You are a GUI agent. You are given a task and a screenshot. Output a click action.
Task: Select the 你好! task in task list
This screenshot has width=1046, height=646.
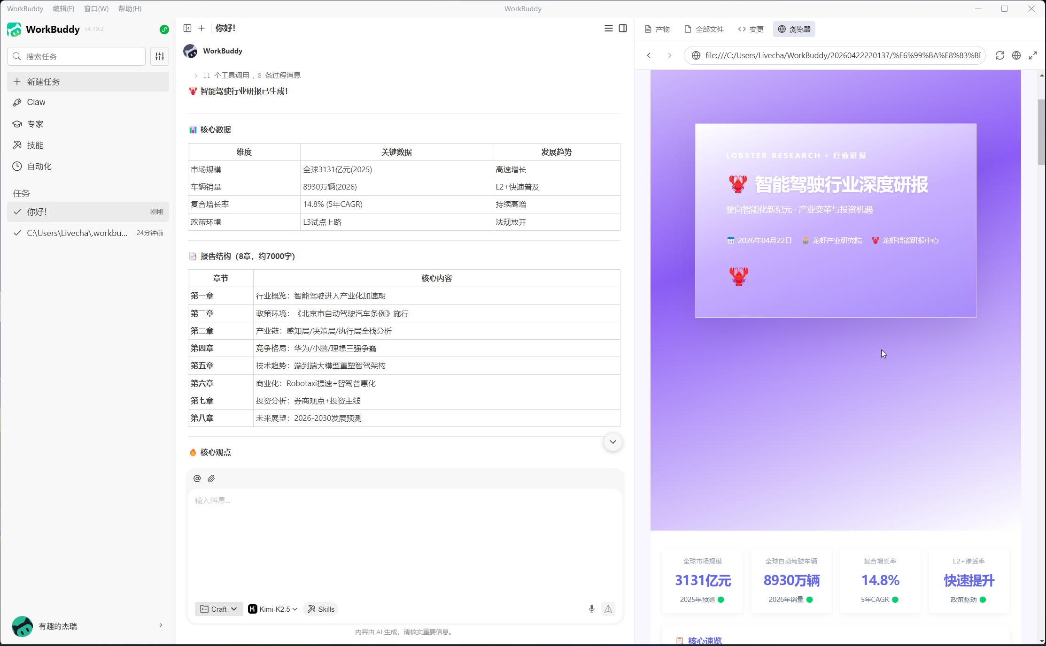click(88, 212)
